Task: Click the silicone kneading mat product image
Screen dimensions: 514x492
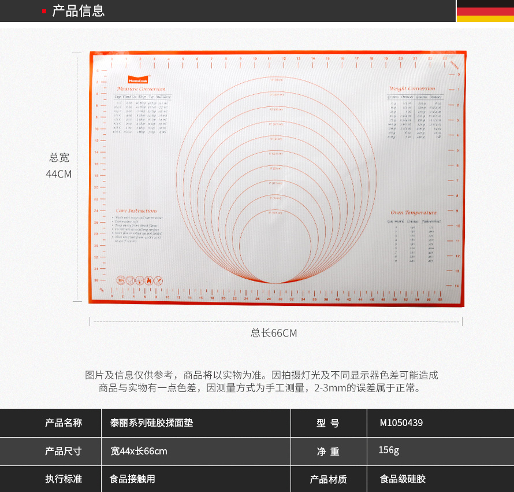Action: (277, 179)
